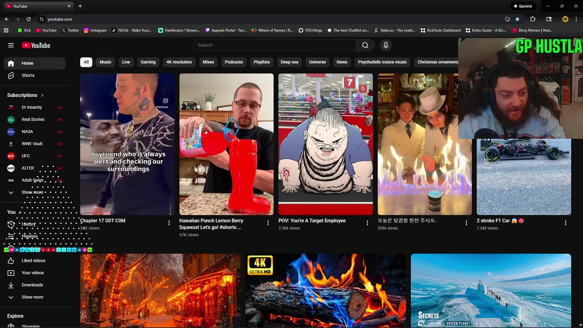This screenshot has height=328, width=583.
Task: Select the Gaming filter chip
Action: [x=148, y=62]
